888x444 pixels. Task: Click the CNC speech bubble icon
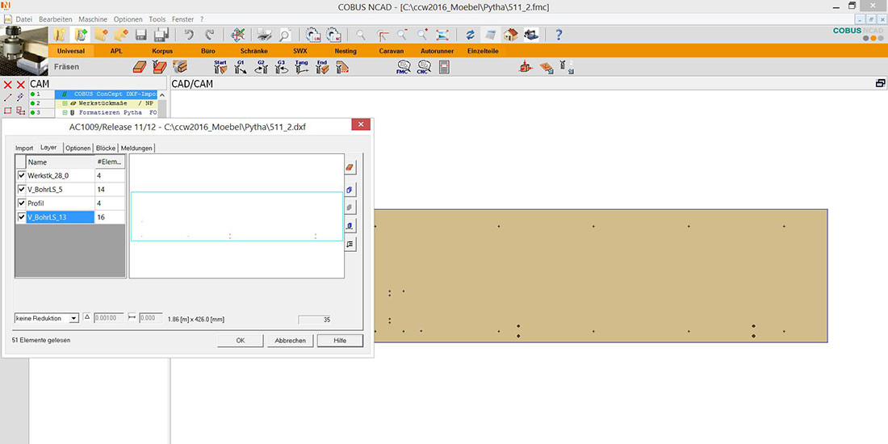[424, 67]
